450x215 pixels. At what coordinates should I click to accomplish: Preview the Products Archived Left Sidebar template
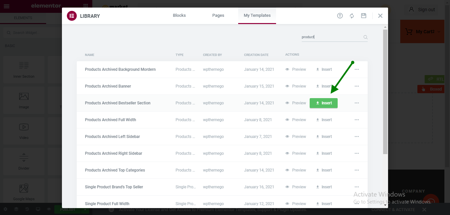pyautogui.click(x=296, y=137)
